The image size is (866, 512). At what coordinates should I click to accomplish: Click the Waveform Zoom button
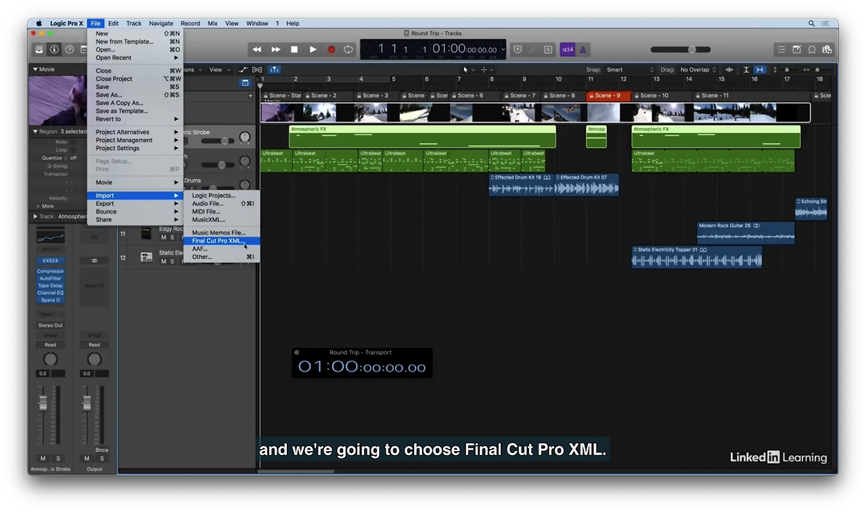coord(729,70)
